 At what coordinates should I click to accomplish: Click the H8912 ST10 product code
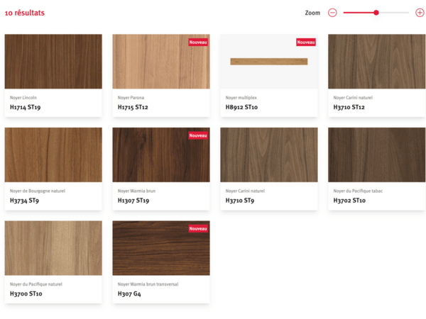[x=241, y=108]
